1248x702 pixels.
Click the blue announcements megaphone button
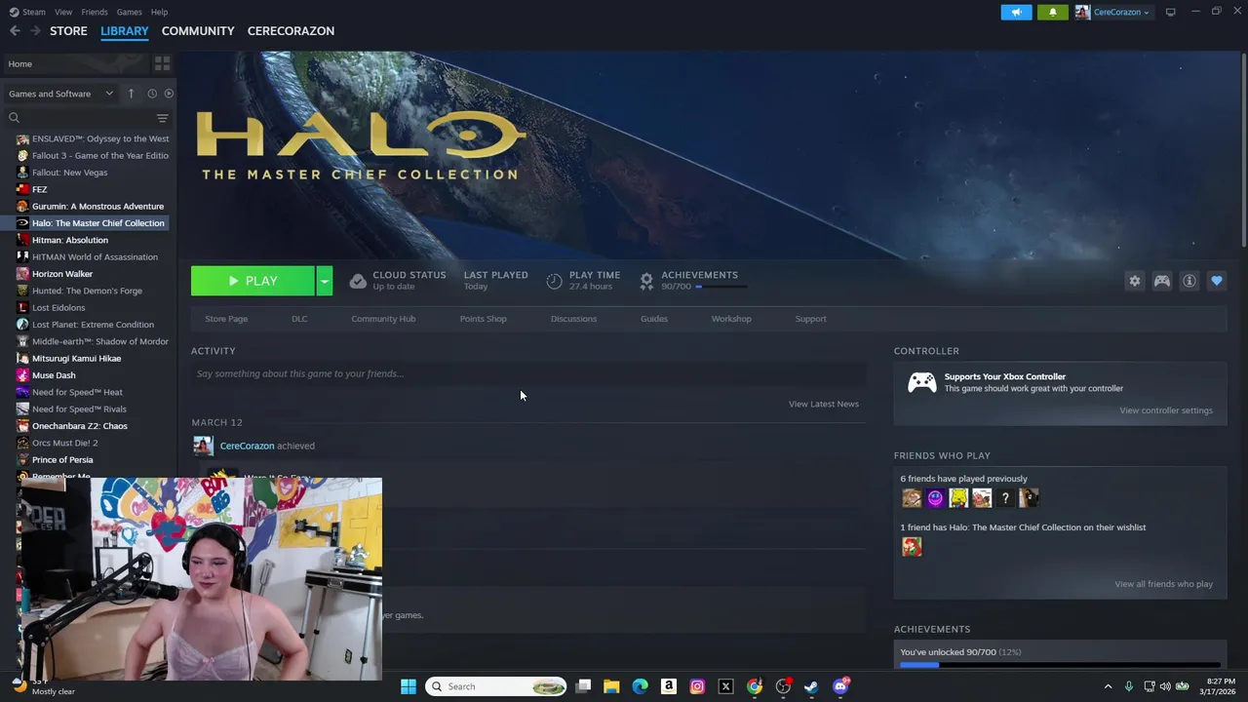(1016, 12)
